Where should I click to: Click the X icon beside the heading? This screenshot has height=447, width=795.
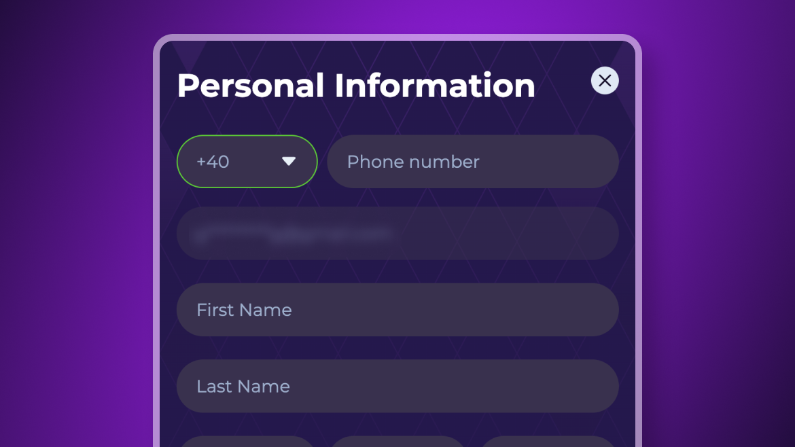click(x=605, y=81)
